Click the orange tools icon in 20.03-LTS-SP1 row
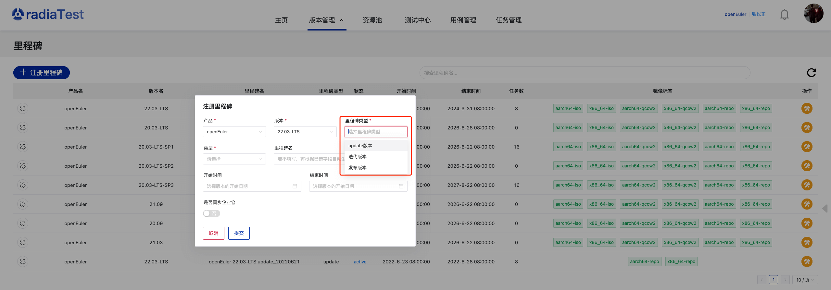This screenshot has width=831, height=290. (x=807, y=147)
